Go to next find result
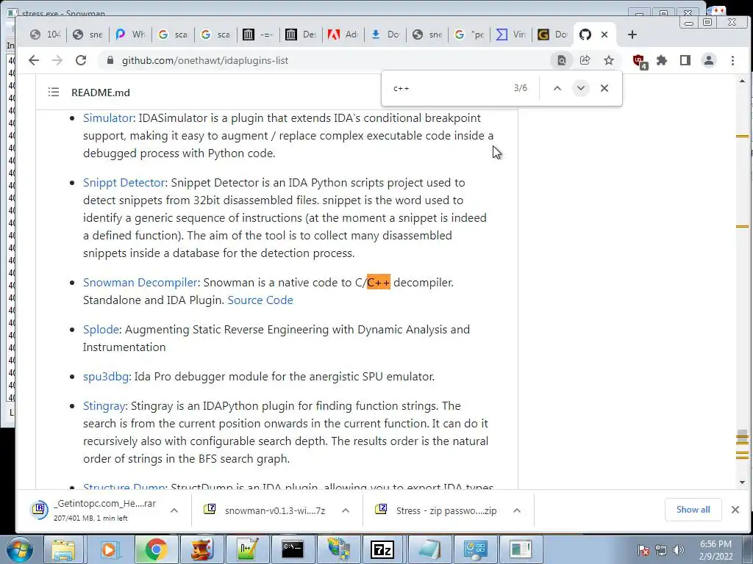This screenshot has height=564, width=753. [x=581, y=88]
